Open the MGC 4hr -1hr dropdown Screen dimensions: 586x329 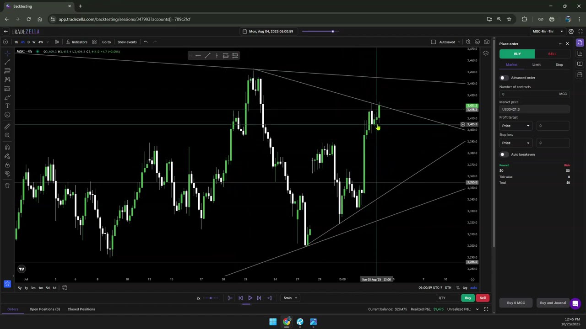[x=548, y=32]
